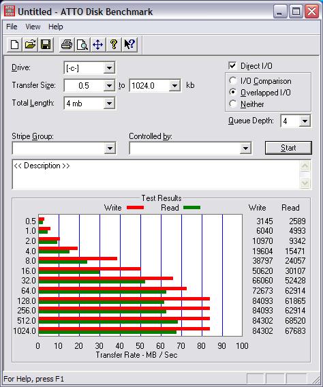Activate the context help pointer icon
323x387 pixels.
point(129,45)
